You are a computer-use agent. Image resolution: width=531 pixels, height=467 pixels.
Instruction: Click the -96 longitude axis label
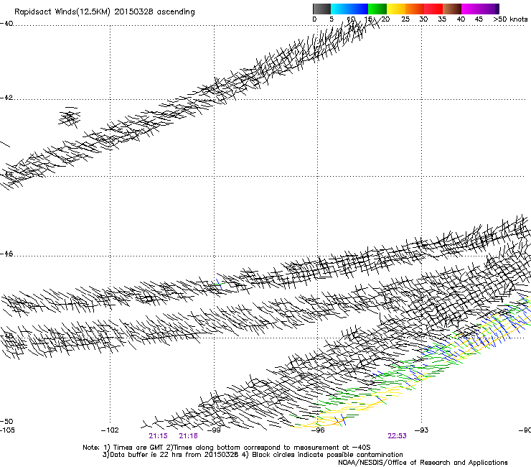[318, 430]
